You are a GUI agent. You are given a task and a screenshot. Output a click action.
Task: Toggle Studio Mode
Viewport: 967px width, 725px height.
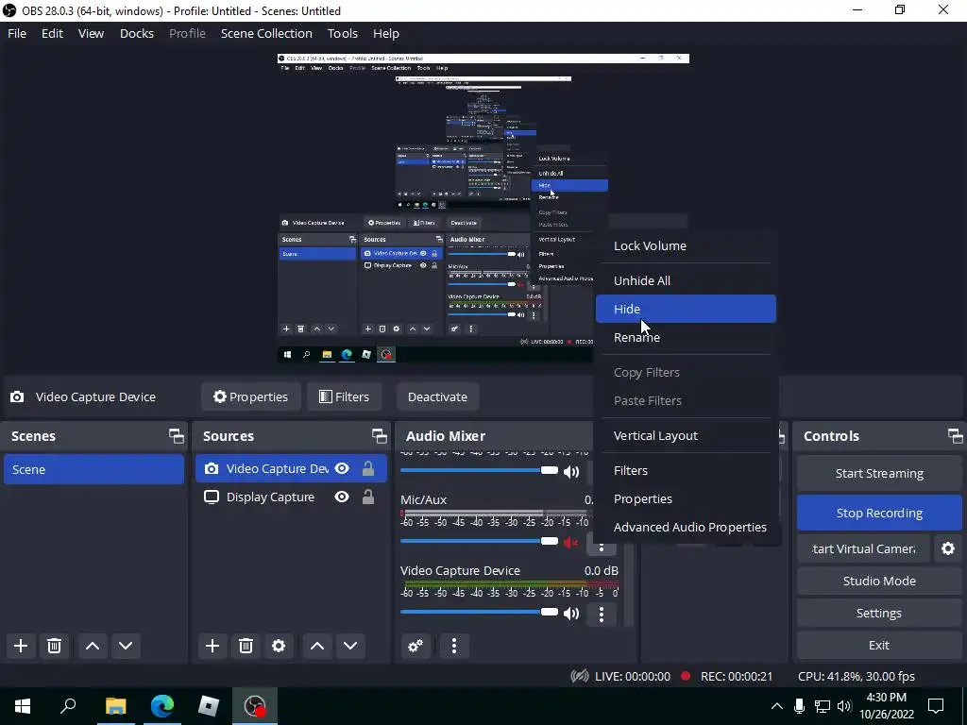click(x=879, y=581)
